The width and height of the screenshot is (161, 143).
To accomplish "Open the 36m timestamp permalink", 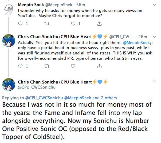I will [81, 5].
